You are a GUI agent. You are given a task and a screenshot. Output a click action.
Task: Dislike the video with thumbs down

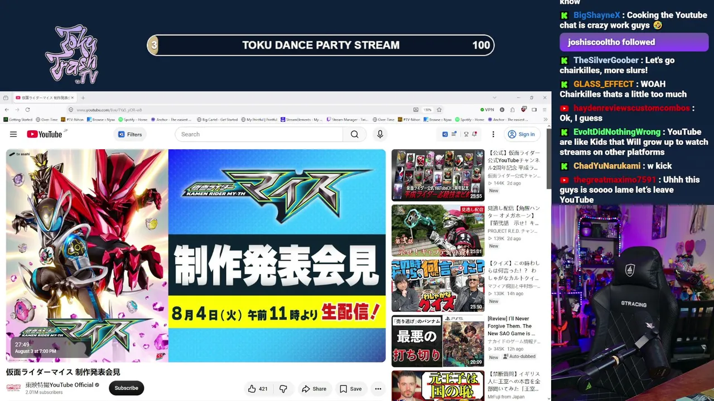283,389
